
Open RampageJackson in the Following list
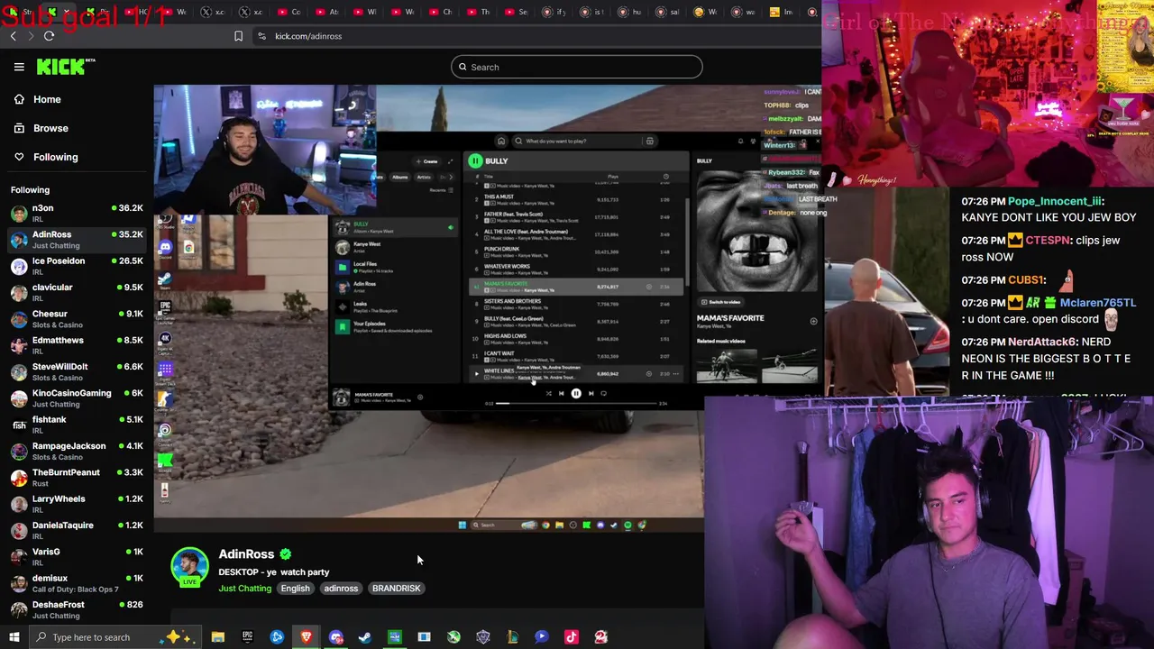[x=77, y=451]
